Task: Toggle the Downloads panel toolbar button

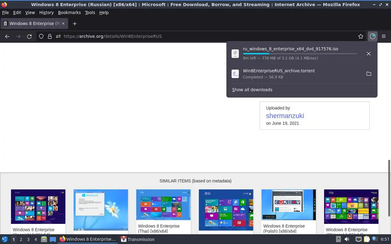Action: [x=373, y=36]
